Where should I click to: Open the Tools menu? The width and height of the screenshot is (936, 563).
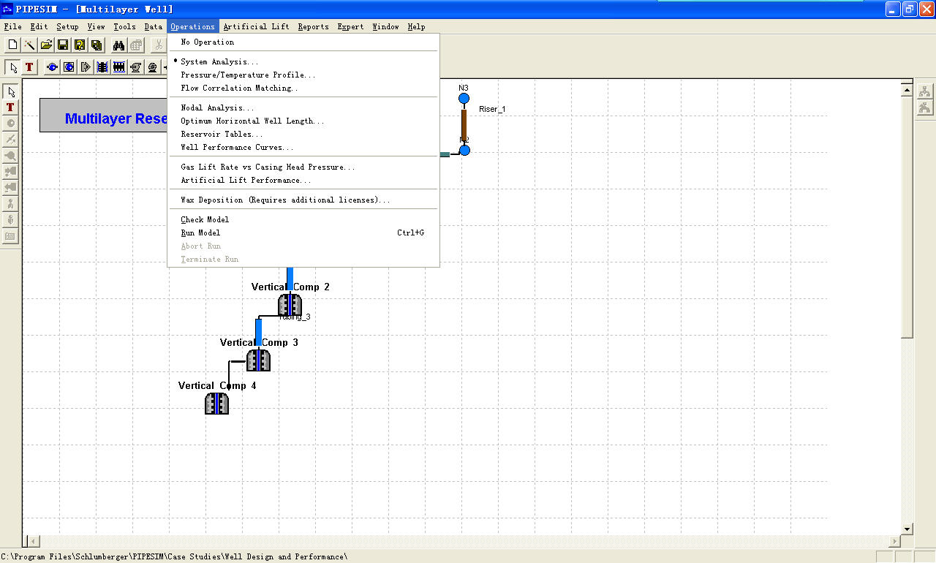point(124,27)
